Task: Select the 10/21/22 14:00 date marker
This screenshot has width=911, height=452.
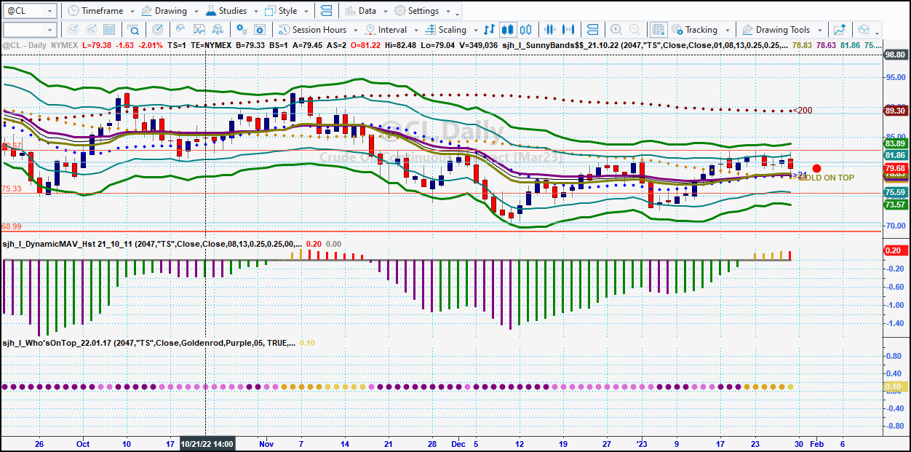Action: 207,443
